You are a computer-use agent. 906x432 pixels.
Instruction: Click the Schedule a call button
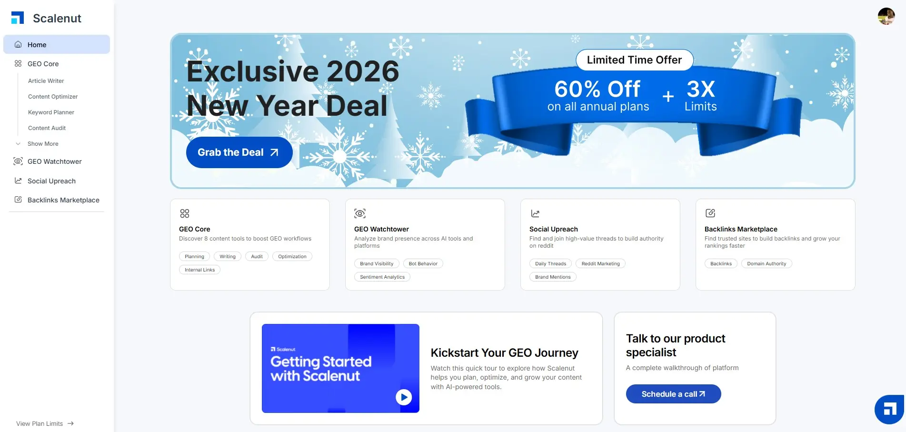[673, 394]
